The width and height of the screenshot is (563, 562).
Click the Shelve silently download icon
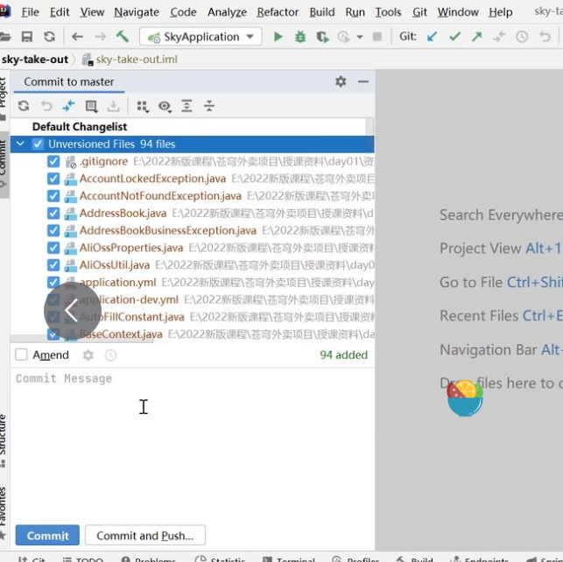pyautogui.click(x=114, y=106)
